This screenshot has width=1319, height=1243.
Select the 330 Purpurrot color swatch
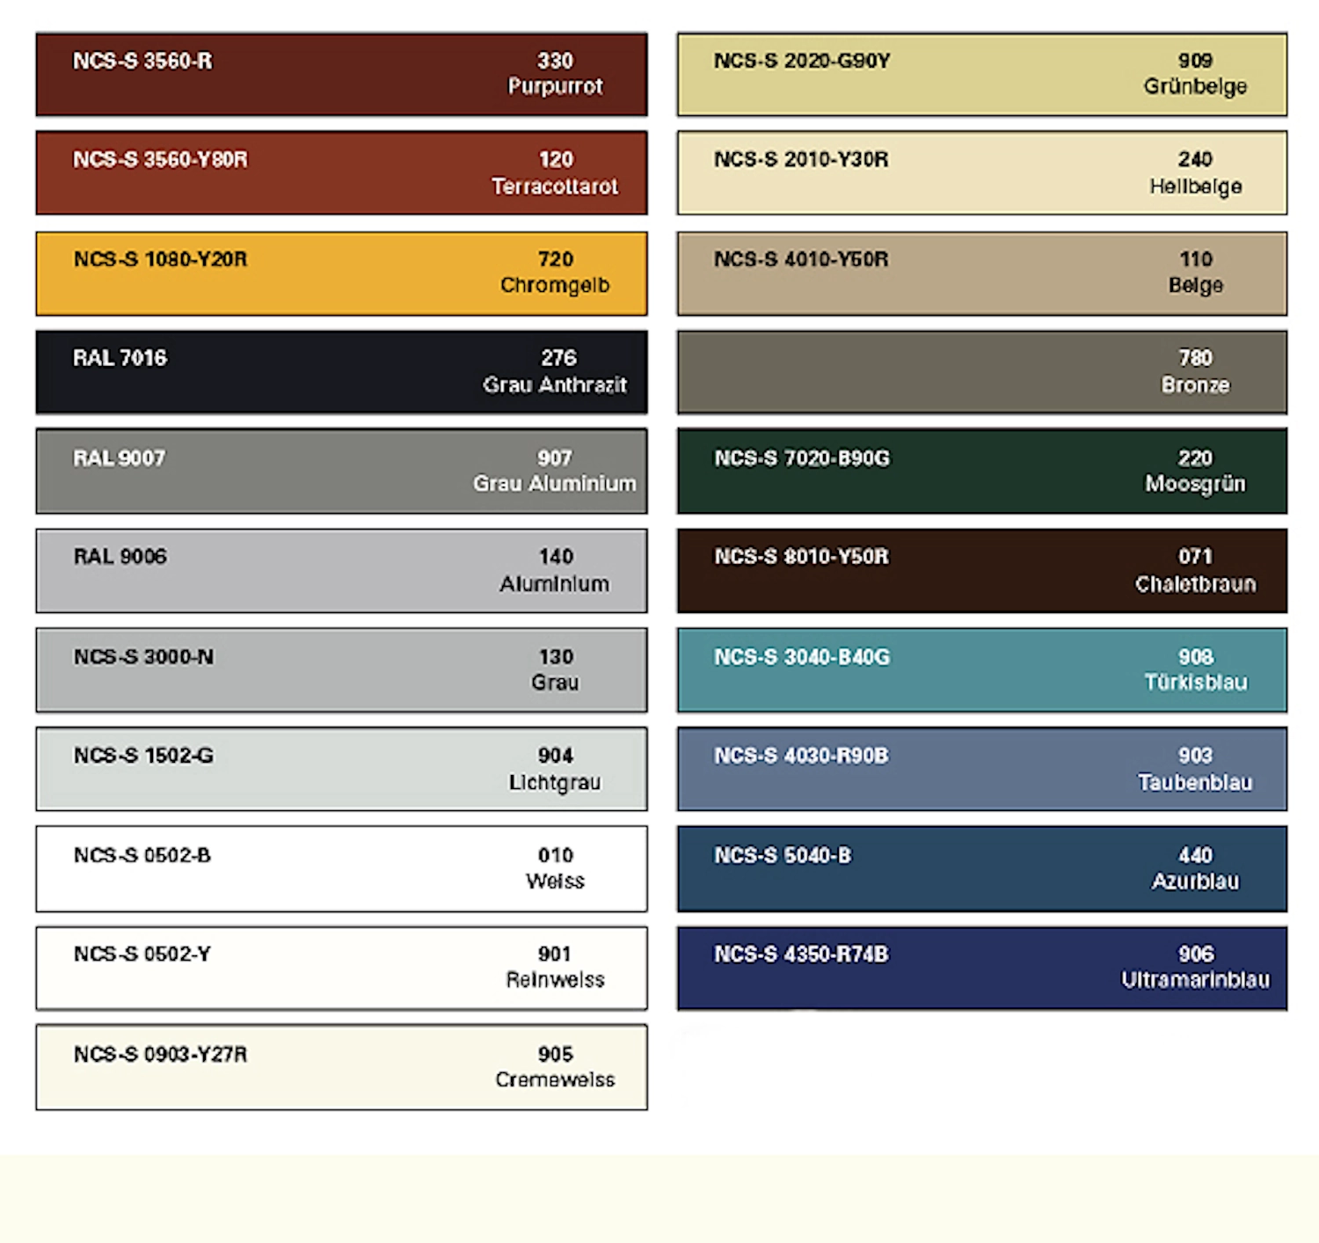[x=341, y=75]
